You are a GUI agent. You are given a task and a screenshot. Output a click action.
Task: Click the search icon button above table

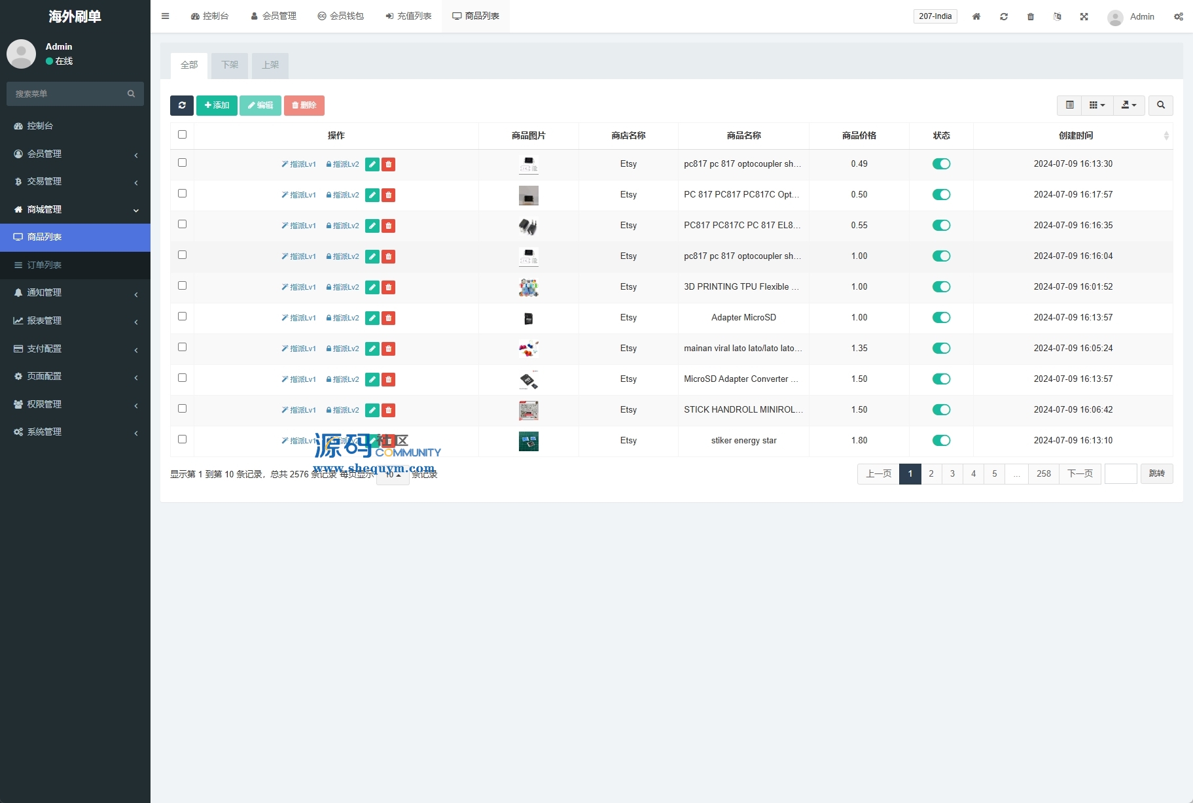[1160, 105]
